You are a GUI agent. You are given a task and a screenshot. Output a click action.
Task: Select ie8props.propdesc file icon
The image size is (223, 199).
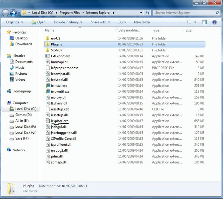(48, 68)
